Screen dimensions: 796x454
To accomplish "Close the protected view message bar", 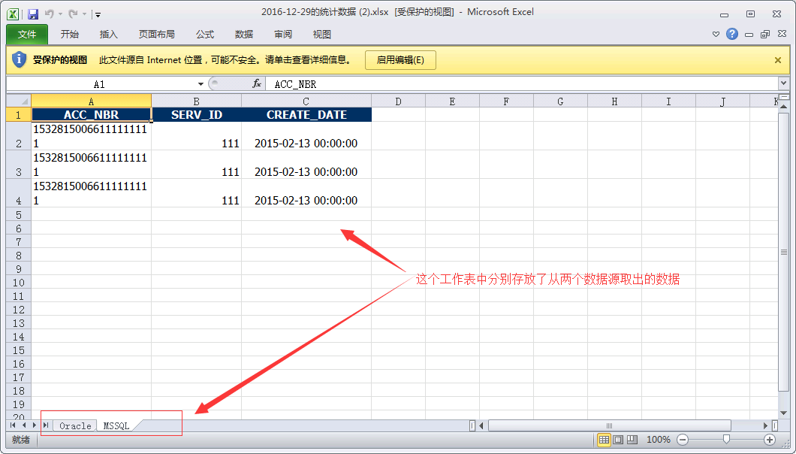I will [778, 60].
